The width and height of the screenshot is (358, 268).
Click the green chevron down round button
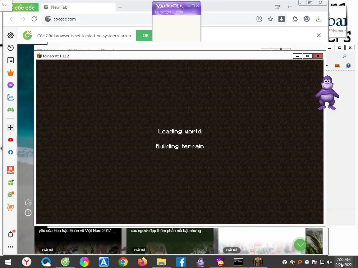tap(300, 245)
